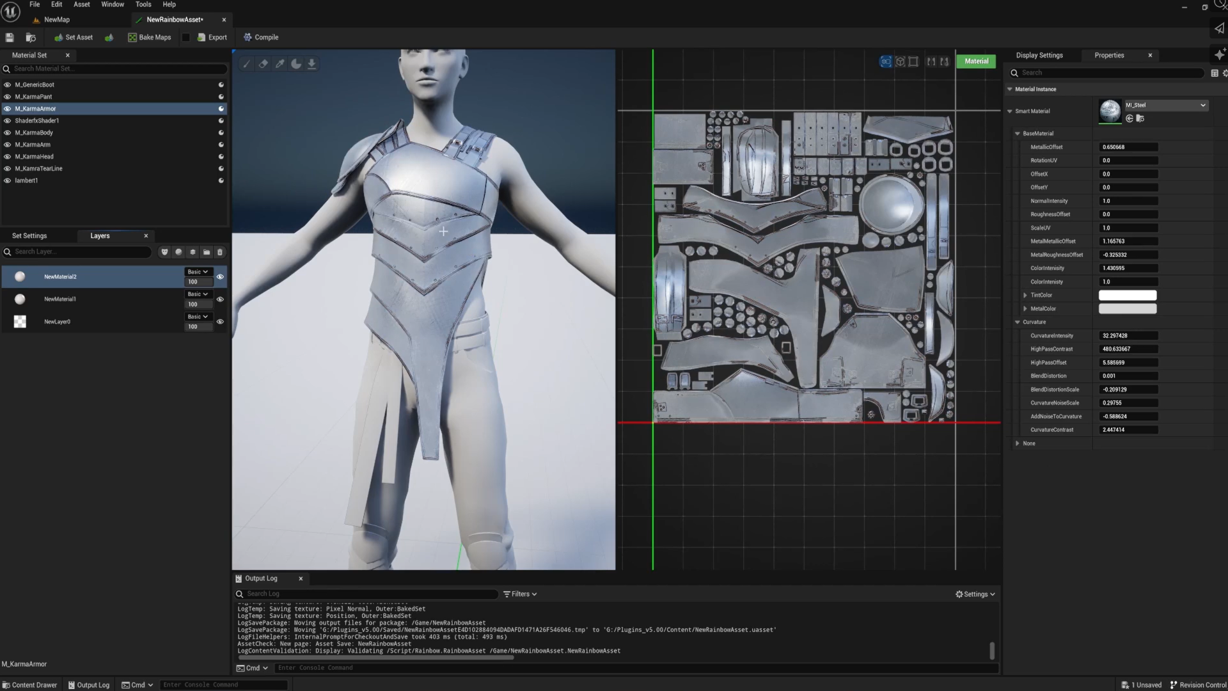Open the MI_Steel smart material dropdown
This screenshot has width=1228, height=691.
pyautogui.click(x=1202, y=106)
